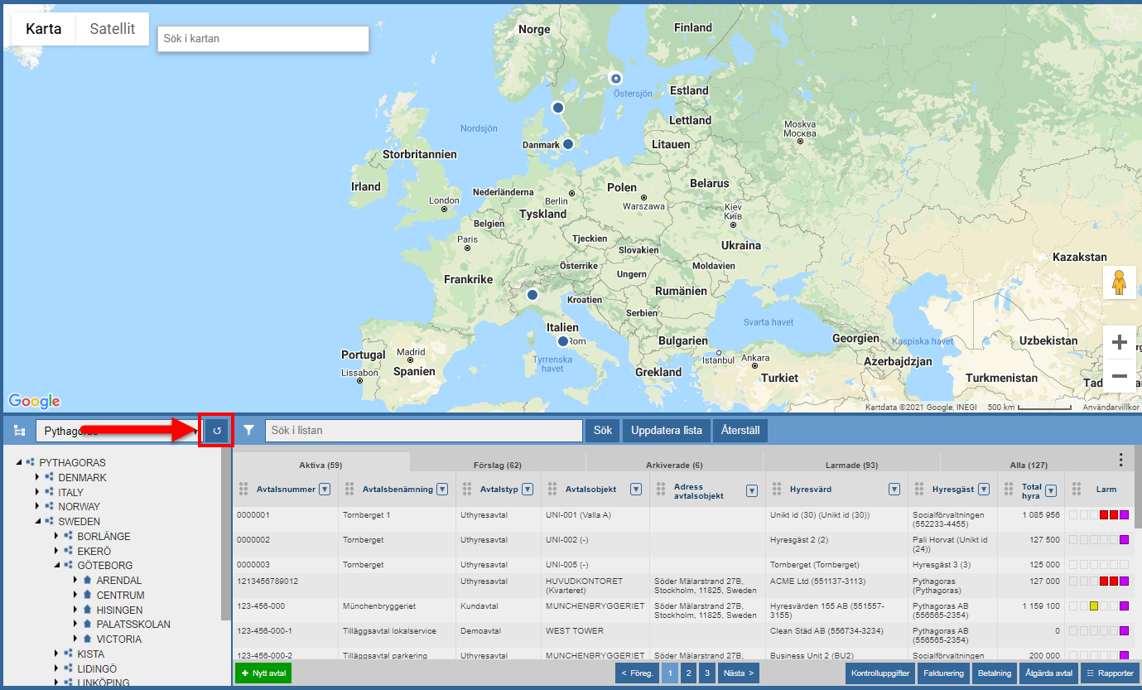This screenshot has height=690, width=1142.
Task: Open the Förslag (62) tab
Action: pos(497,466)
